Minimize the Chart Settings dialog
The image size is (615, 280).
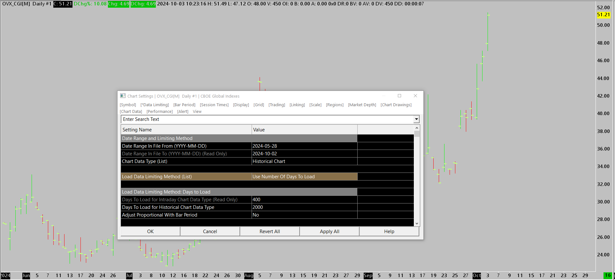click(384, 96)
